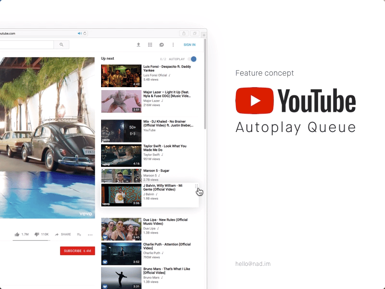The height and width of the screenshot is (289, 385).
Task: Toggle the AUTOPLAY switch
Action: click(x=192, y=59)
